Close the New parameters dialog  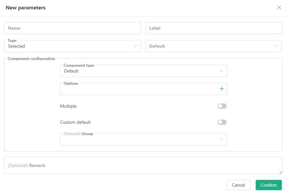(x=279, y=8)
